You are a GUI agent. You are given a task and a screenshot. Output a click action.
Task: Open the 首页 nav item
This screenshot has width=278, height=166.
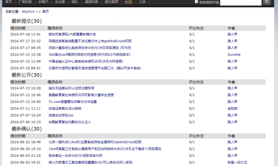click(9, 2)
